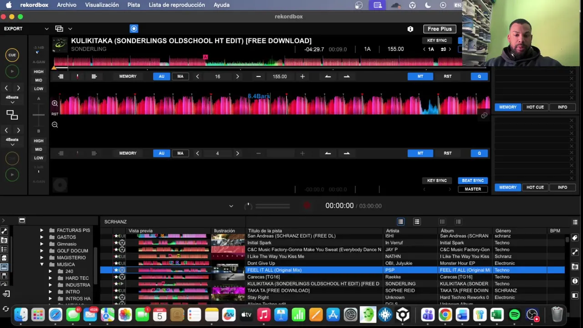The image size is (583, 328).
Task: Expand the GOLF DOCUM folder
Action: pos(41,251)
